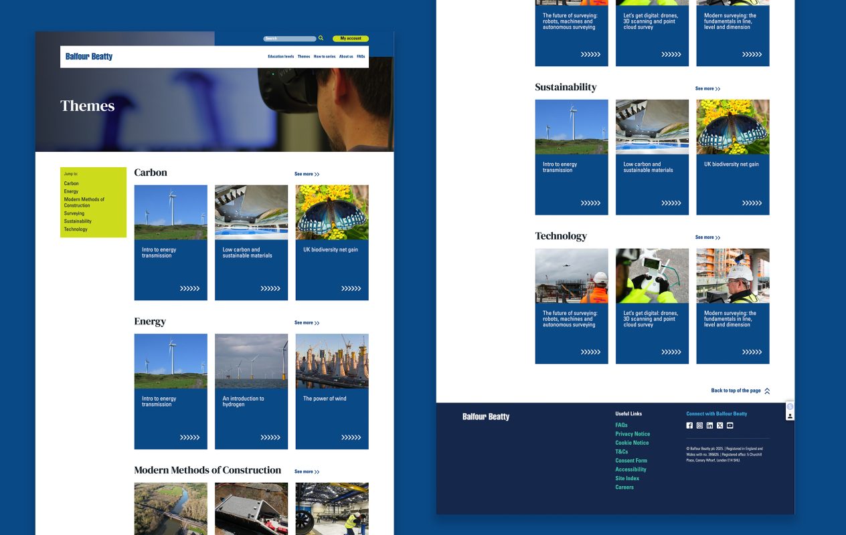Jump to Technology in the sidebar list
The image size is (846, 535).
click(x=76, y=229)
